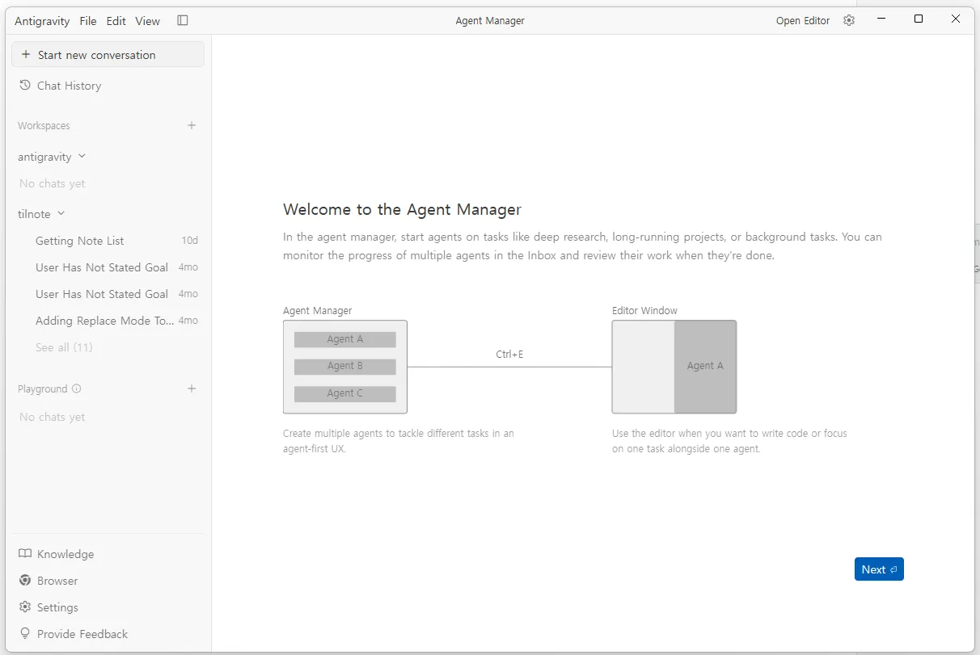Click the Agent A box in Agent Manager diagram
The width and height of the screenshot is (980, 655).
345,339
